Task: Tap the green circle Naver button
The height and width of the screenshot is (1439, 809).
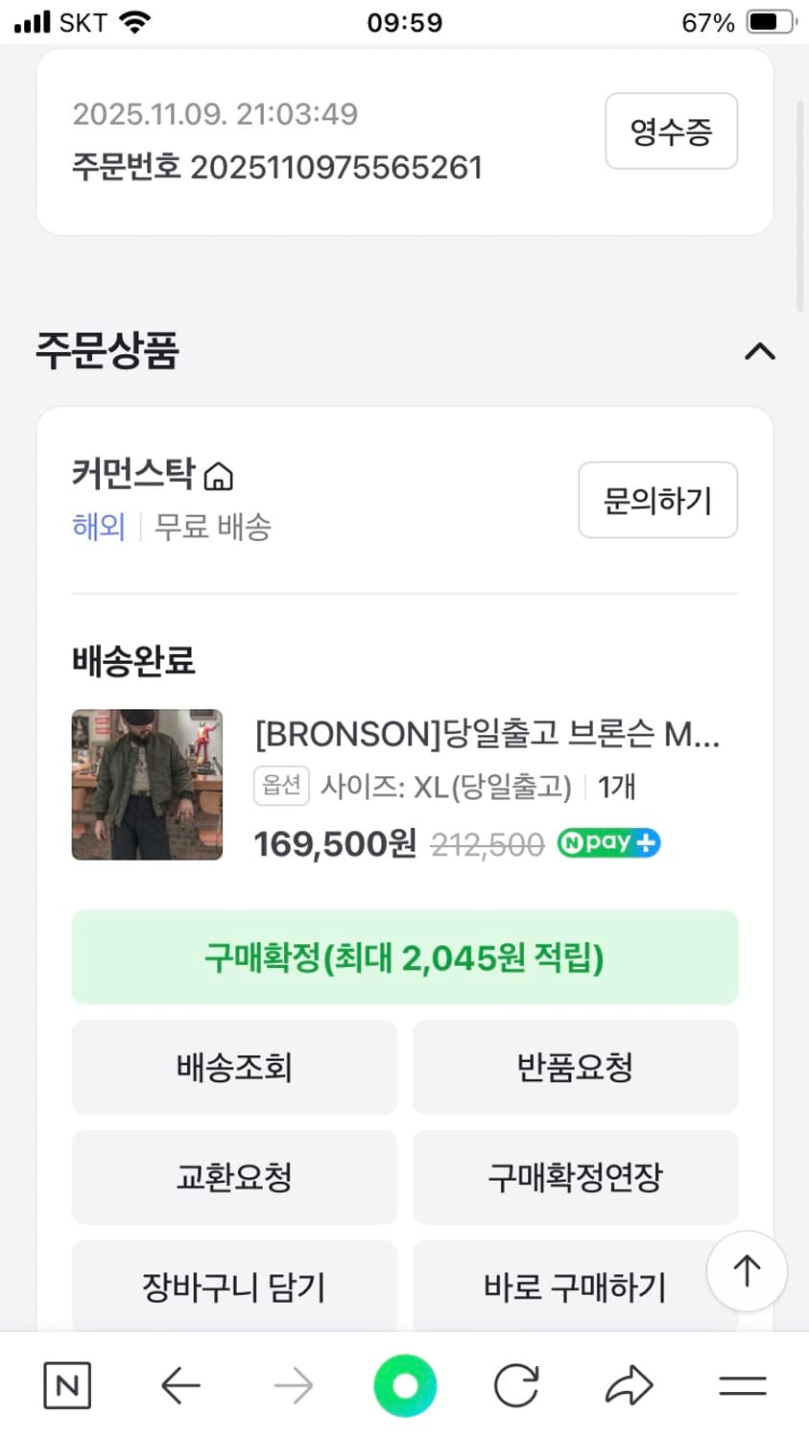Action: [405, 1385]
